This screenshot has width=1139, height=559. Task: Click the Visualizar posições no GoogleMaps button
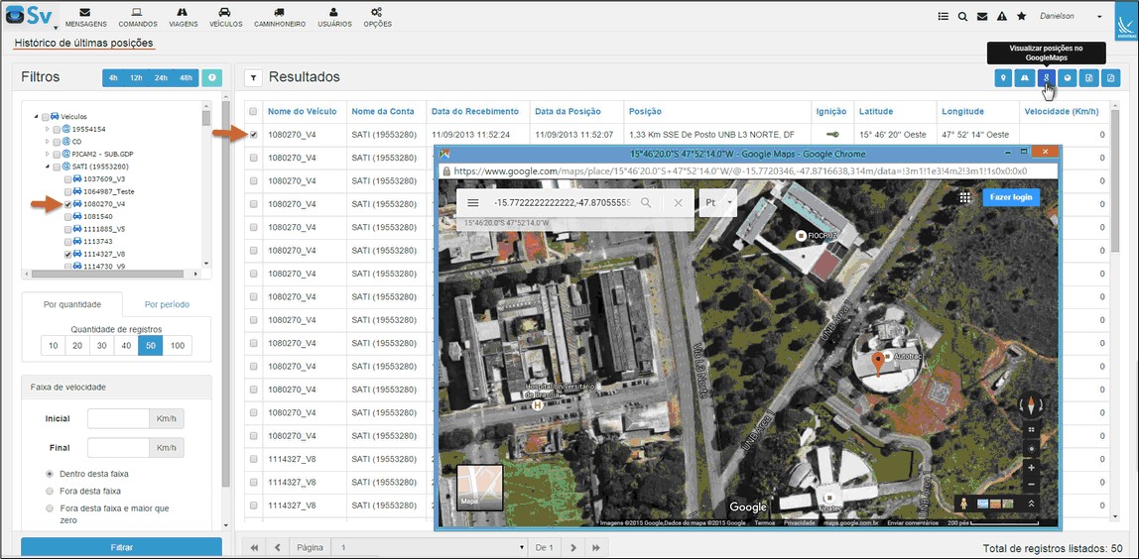tap(1046, 77)
